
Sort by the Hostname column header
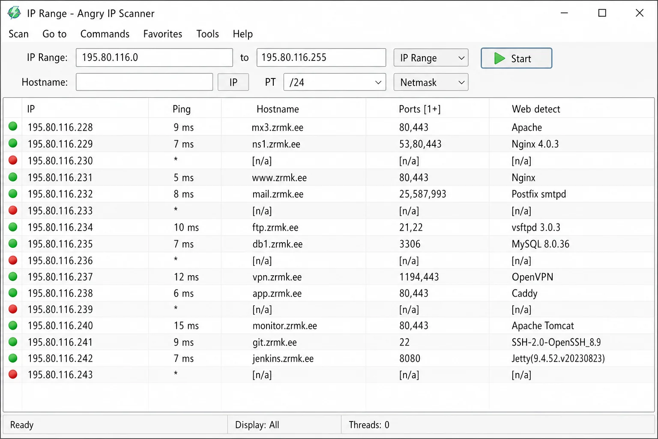click(x=278, y=109)
